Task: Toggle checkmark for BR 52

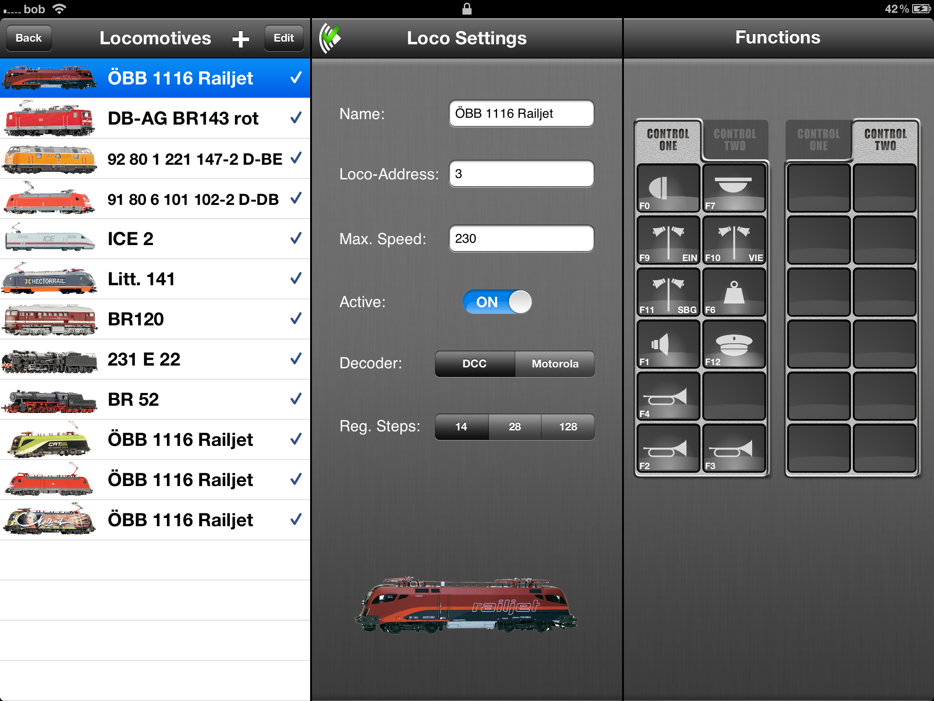Action: click(296, 399)
